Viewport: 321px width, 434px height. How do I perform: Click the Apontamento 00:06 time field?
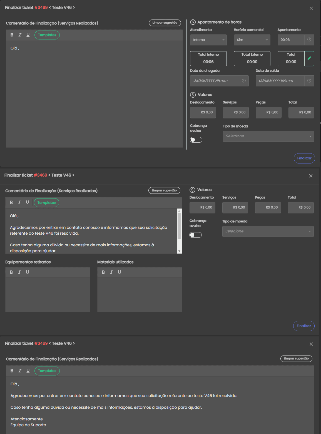click(x=291, y=40)
